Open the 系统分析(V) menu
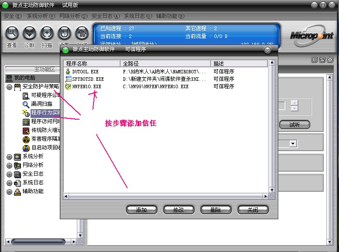Viewport: 339px width, 252px height. (41, 16)
